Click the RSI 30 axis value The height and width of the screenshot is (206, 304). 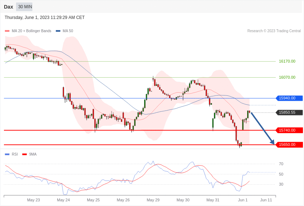pos(281,184)
